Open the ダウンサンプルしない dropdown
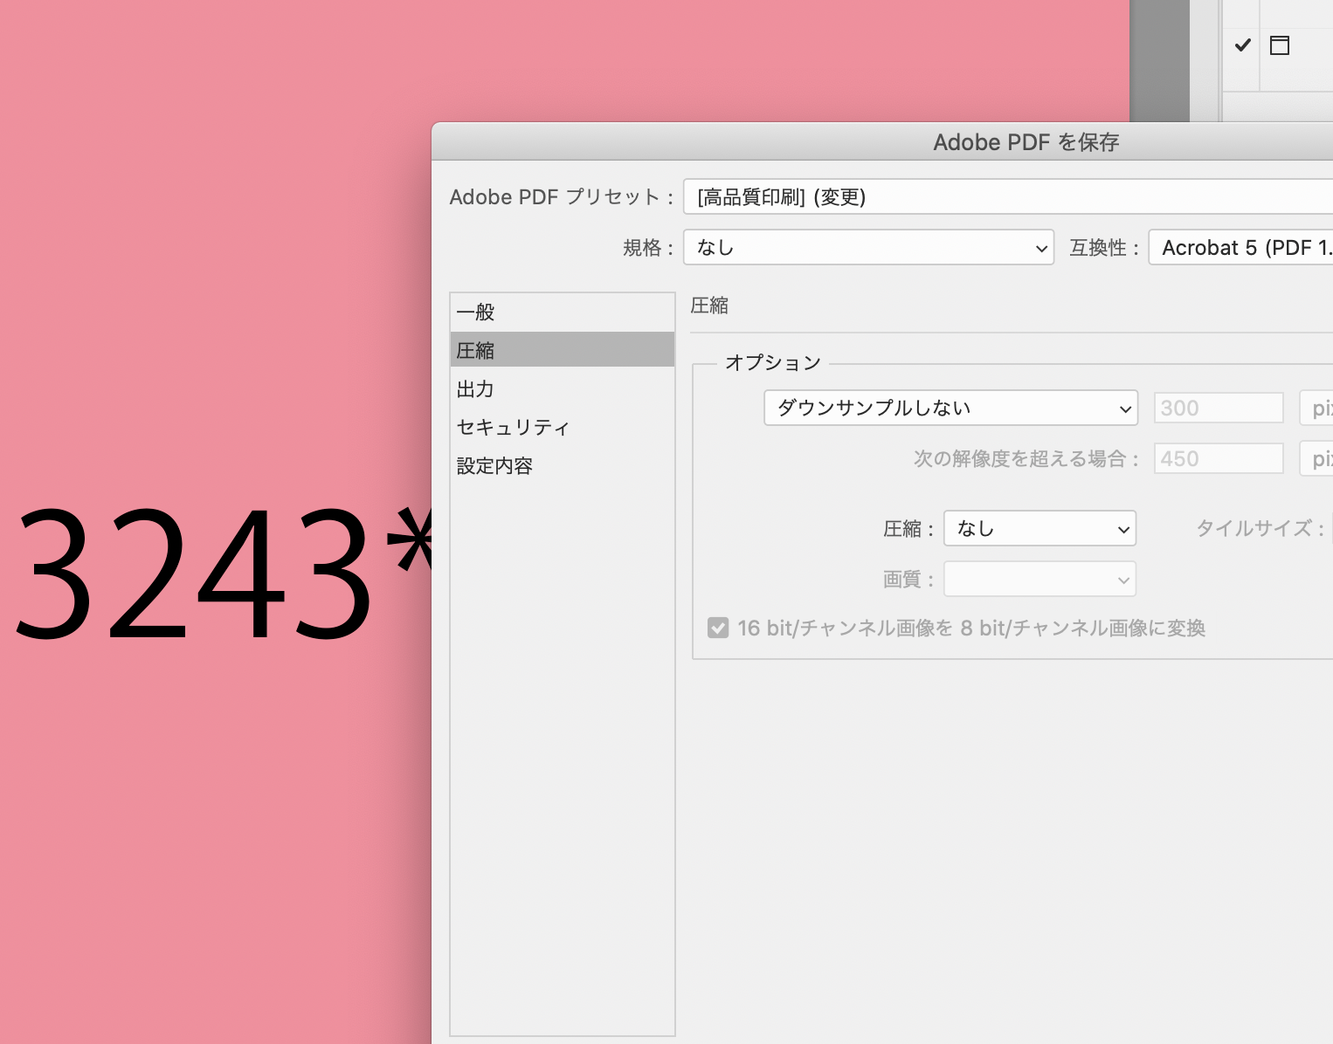Image resolution: width=1333 pixels, height=1044 pixels. click(x=950, y=408)
